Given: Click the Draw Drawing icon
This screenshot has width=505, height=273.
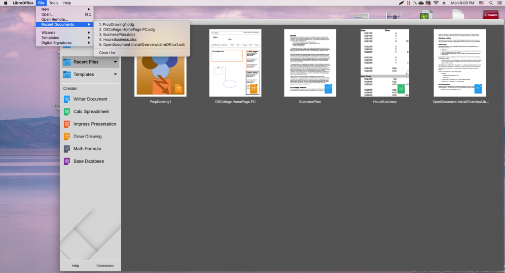Looking at the screenshot, I should pyautogui.click(x=67, y=136).
